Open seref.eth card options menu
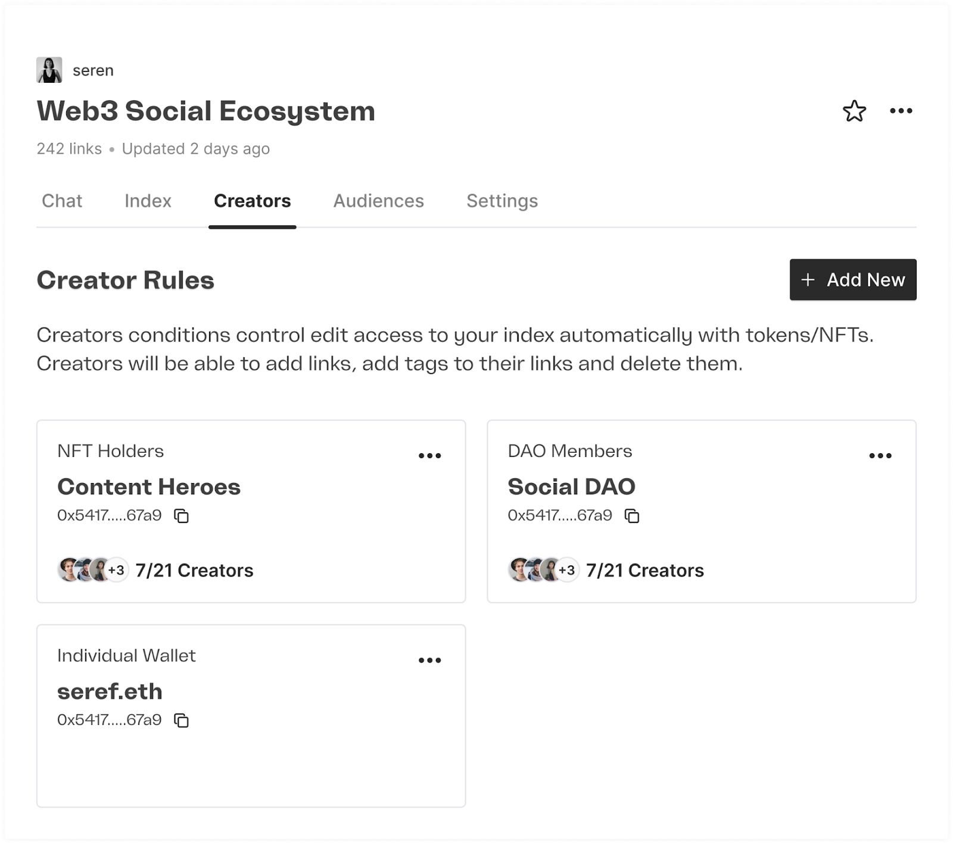Image resolution: width=953 pixels, height=844 pixels. tap(429, 661)
